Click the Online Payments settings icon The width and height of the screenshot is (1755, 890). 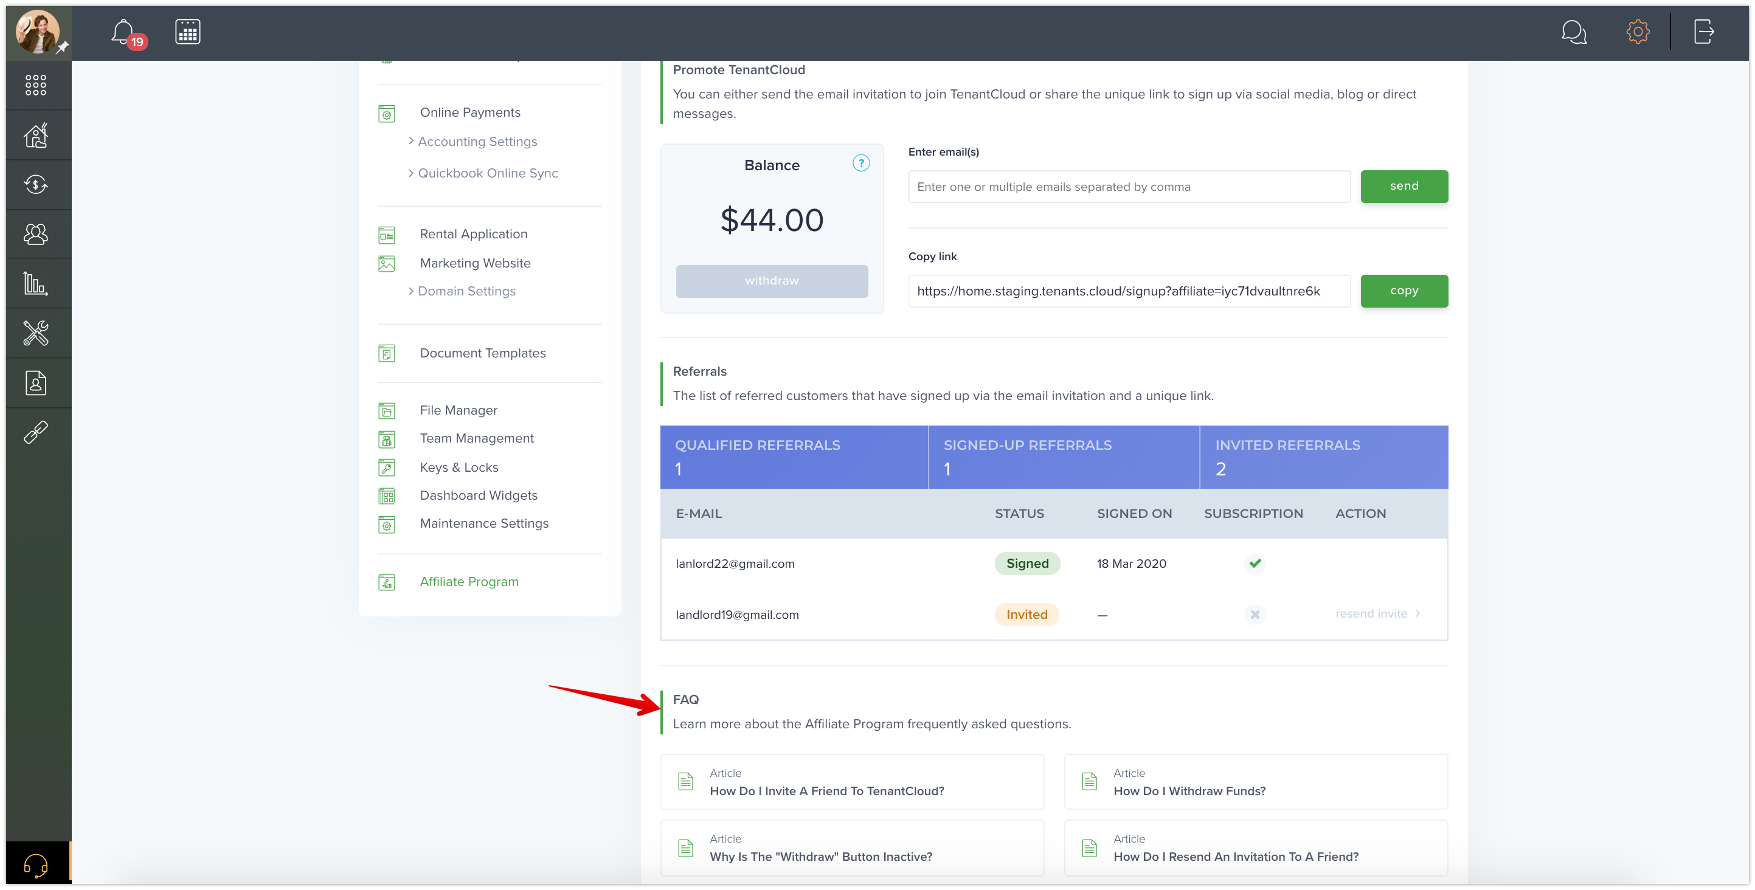(x=386, y=114)
